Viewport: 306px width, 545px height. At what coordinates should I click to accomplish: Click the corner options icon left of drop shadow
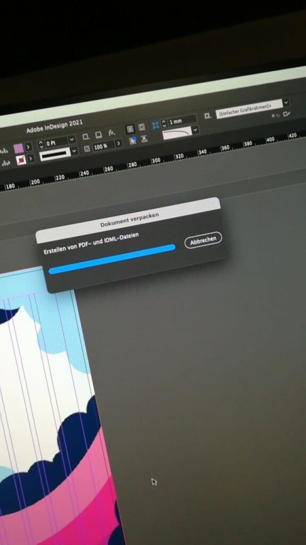[x=86, y=137]
